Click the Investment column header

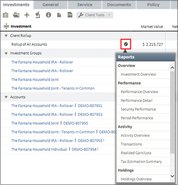21,26
